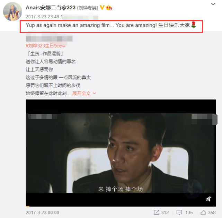Open the original post timestamp 2017-3-23 00:00
This screenshot has height=218, width=222.
click(x=42, y=212)
